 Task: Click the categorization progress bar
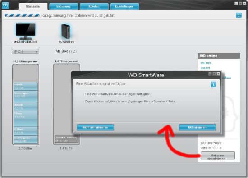22,15
